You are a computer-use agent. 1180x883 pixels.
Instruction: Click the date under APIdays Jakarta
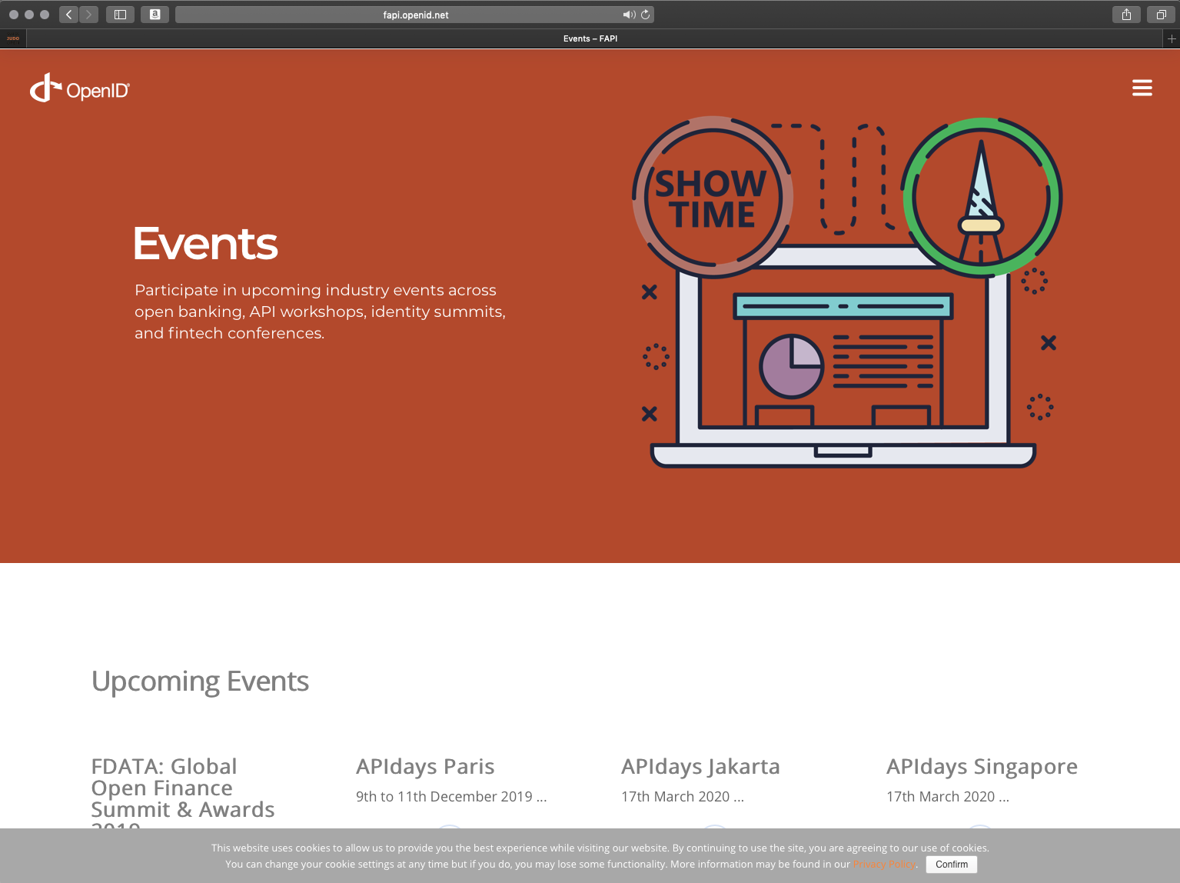683,797
